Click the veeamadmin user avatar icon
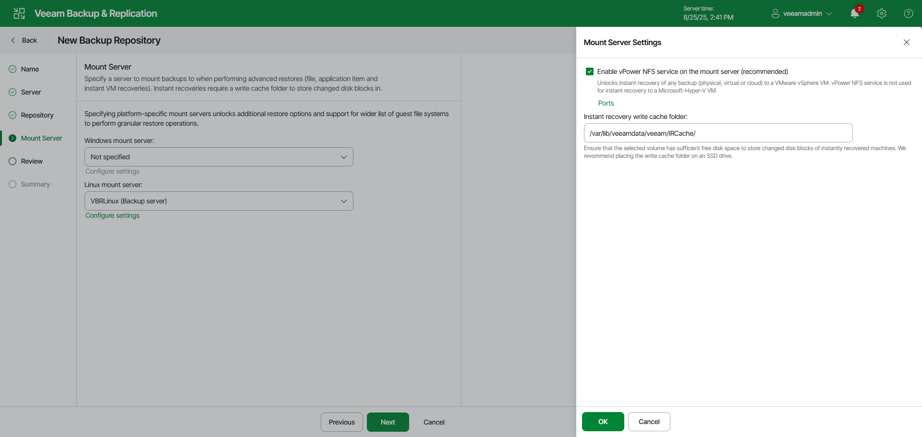Viewport: 922px width, 437px height. coord(775,13)
